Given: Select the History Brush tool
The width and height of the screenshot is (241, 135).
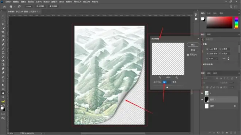Looking at the screenshot, I should pyautogui.click(x=3, y=56).
